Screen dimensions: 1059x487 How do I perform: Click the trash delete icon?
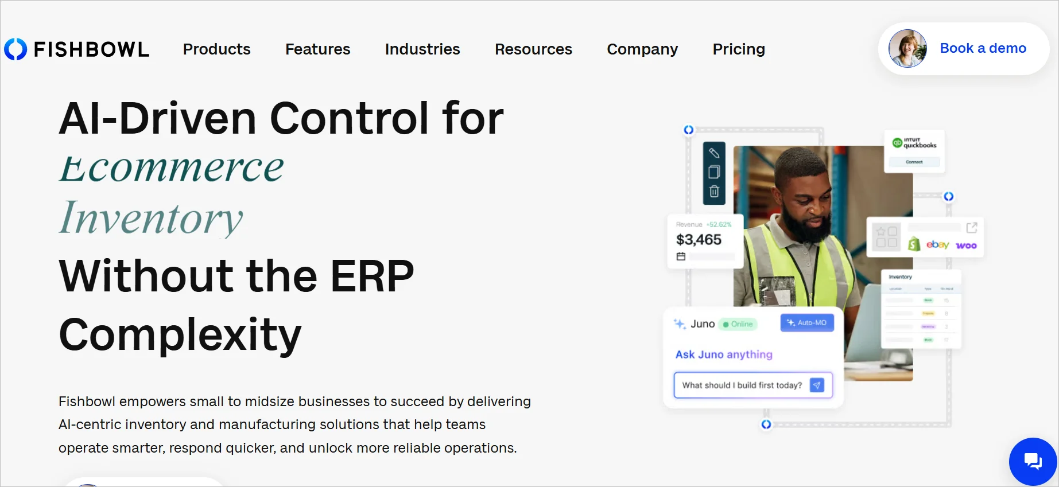point(713,190)
